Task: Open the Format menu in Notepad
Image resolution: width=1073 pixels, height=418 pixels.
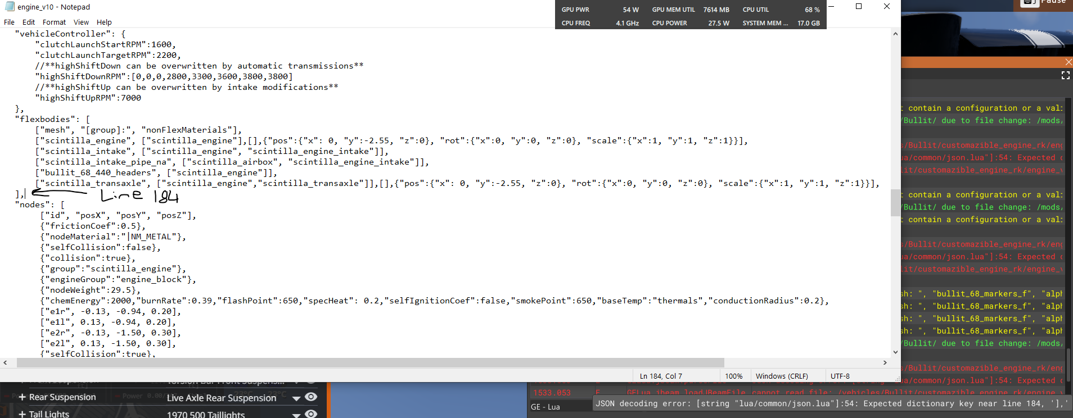Action: [x=54, y=22]
